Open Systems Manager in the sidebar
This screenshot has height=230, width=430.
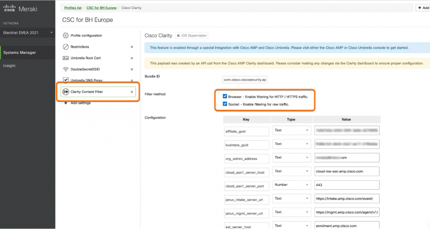20,53
